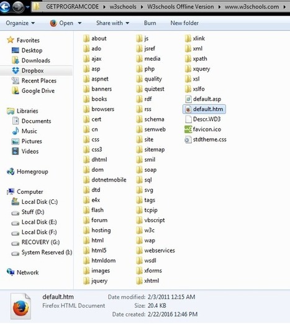
Task: Expand arrow after GETPROGRAMCODE breadcrumb
Action: point(104,7)
